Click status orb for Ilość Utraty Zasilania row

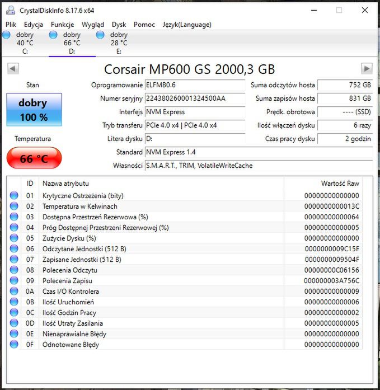tap(14, 323)
